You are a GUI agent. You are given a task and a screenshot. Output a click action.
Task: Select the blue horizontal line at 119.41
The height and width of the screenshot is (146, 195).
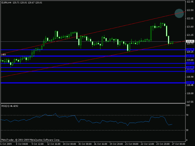93,68
